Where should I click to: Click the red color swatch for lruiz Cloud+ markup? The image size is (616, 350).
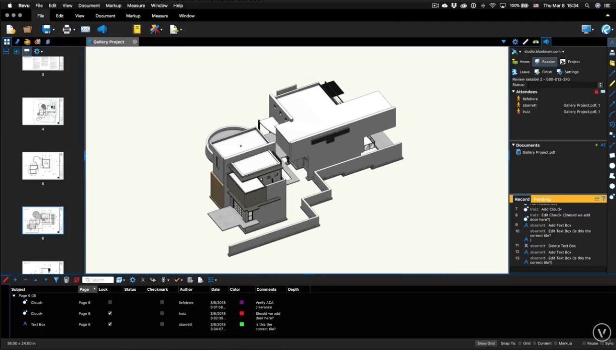pyautogui.click(x=242, y=313)
